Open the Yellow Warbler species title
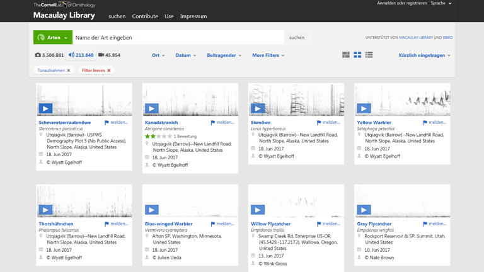 click(x=374, y=122)
